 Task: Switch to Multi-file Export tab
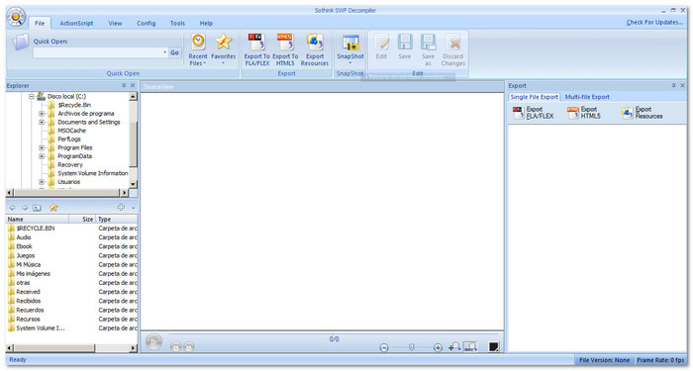pos(587,97)
